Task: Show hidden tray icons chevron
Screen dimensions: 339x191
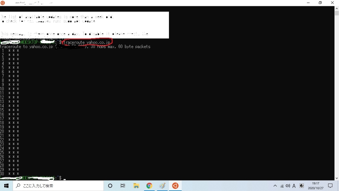Action: tap(275, 186)
